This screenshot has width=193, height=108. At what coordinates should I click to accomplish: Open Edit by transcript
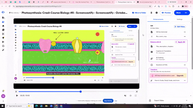click(x=168, y=32)
